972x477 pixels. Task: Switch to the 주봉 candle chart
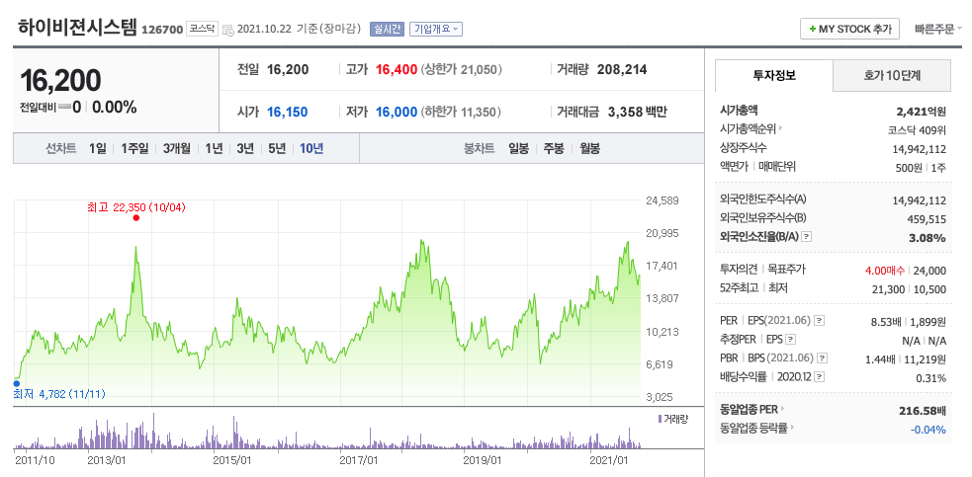554,149
